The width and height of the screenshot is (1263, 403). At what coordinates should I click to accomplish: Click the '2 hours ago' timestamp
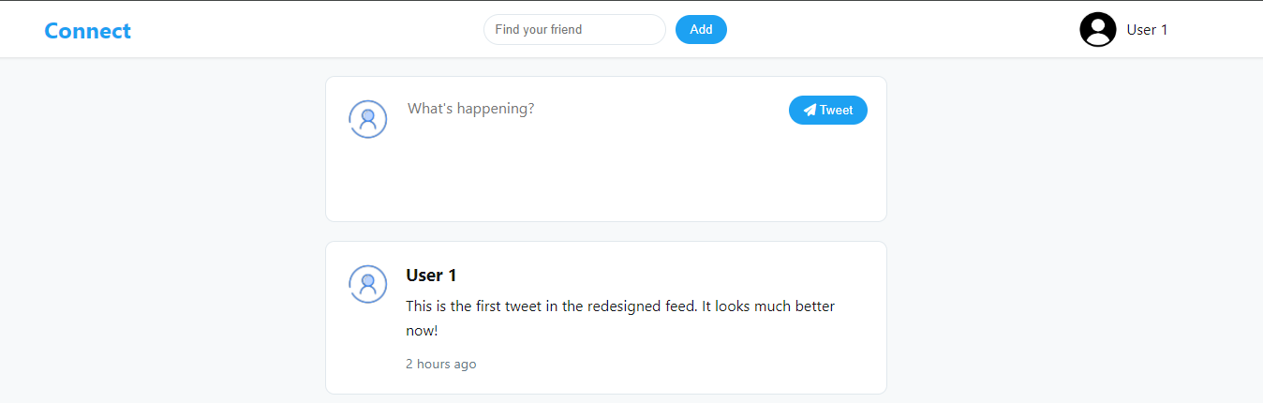[440, 364]
